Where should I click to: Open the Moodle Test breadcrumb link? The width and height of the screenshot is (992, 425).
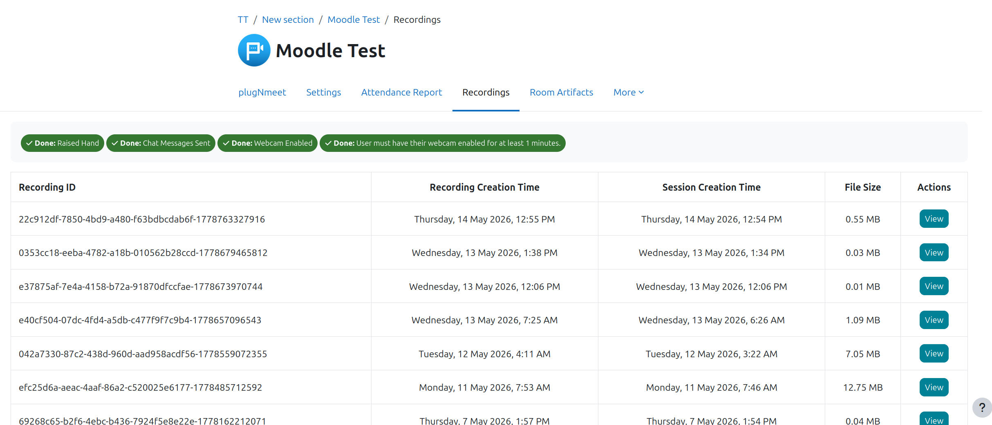[x=354, y=20]
